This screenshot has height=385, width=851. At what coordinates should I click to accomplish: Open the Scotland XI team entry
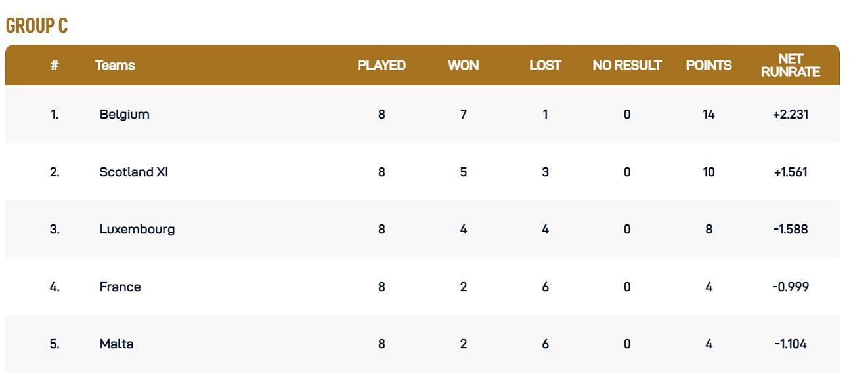(134, 172)
